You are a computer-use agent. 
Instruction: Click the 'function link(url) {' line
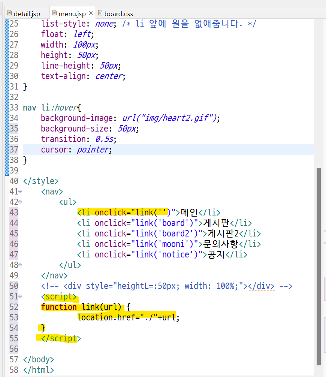pyautogui.click(x=85, y=307)
